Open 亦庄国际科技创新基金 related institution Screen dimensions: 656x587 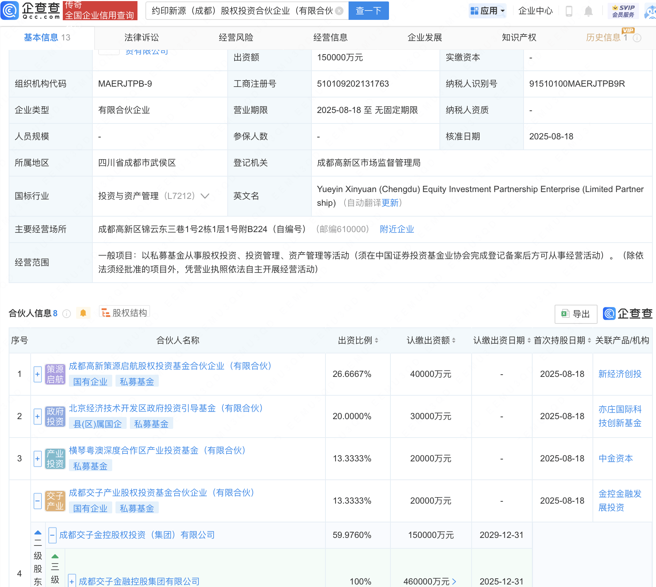(620, 416)
